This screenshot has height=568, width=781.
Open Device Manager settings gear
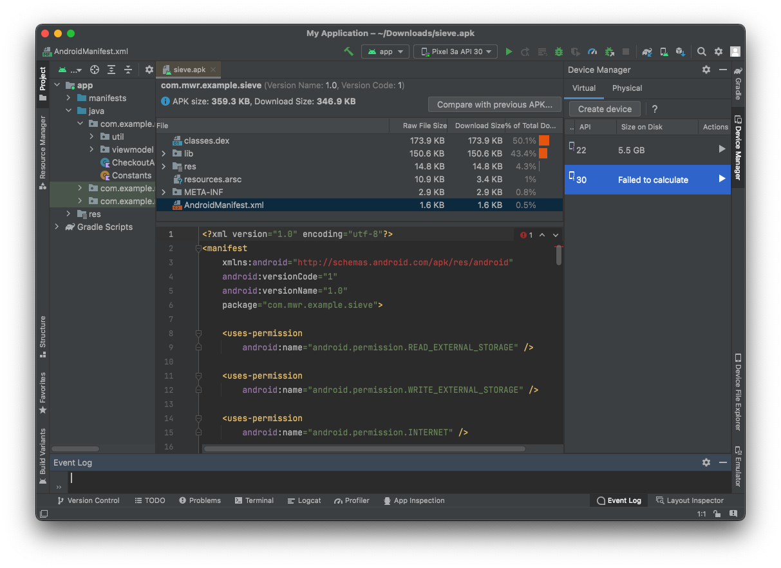[706, 70]
